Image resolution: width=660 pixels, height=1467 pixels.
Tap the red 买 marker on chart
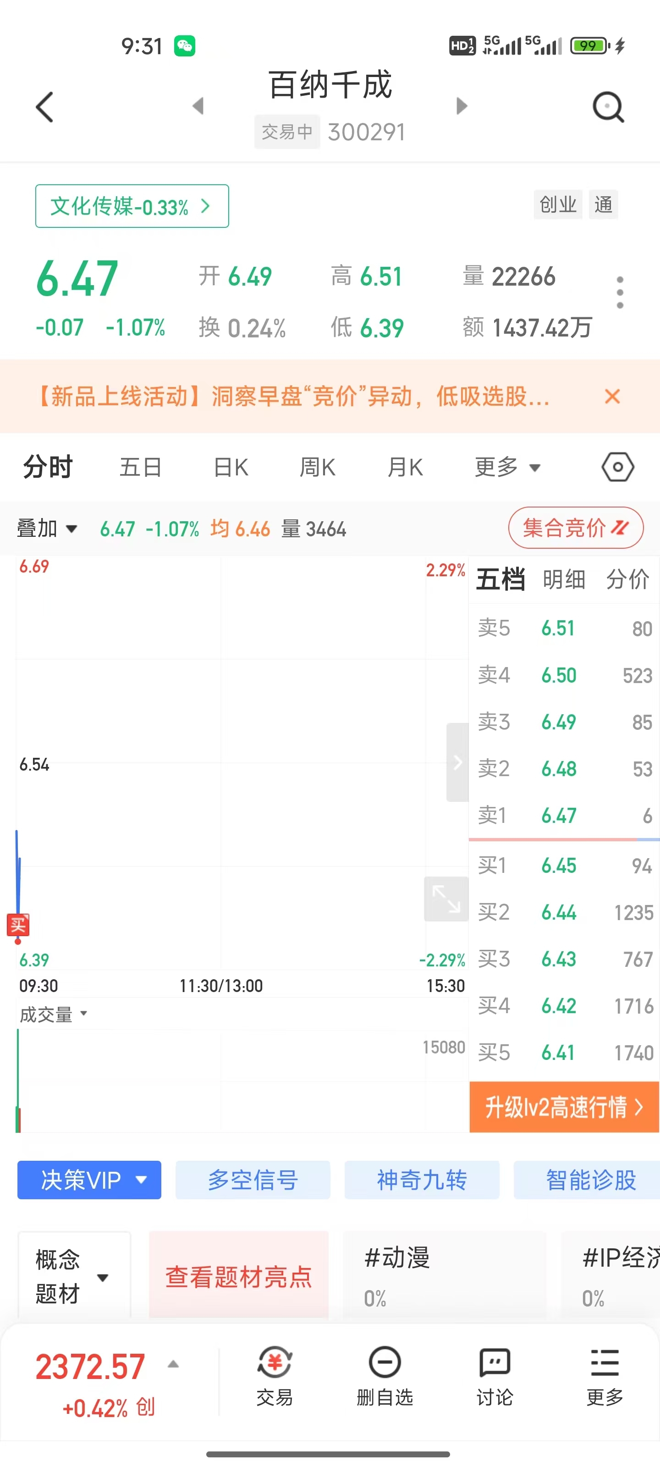18,925
